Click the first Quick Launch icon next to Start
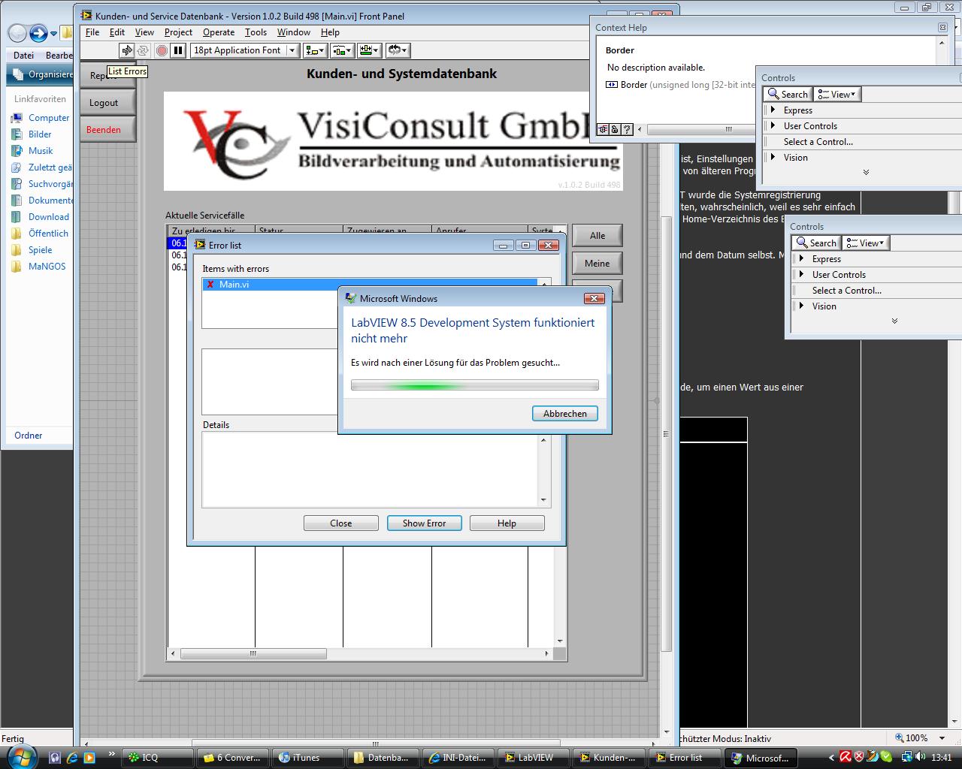The image size is (962, 769). click(x=55, y=758)
